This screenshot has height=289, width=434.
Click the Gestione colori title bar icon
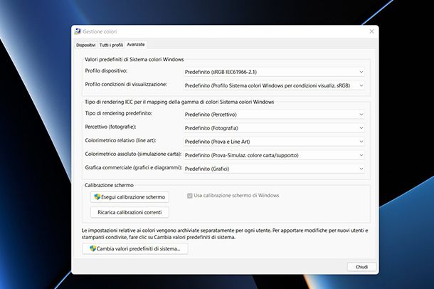tap(78, 31)
